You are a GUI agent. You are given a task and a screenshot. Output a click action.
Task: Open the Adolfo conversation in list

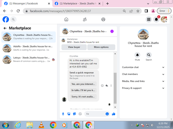click(28, 48)
